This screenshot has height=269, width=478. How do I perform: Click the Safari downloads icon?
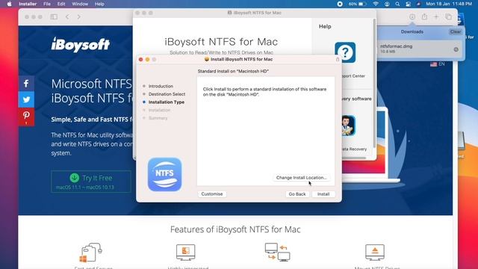(x=412, y=16)
